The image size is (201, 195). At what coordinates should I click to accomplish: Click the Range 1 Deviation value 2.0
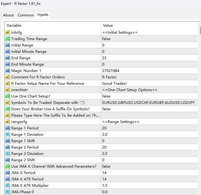[105, 135]
